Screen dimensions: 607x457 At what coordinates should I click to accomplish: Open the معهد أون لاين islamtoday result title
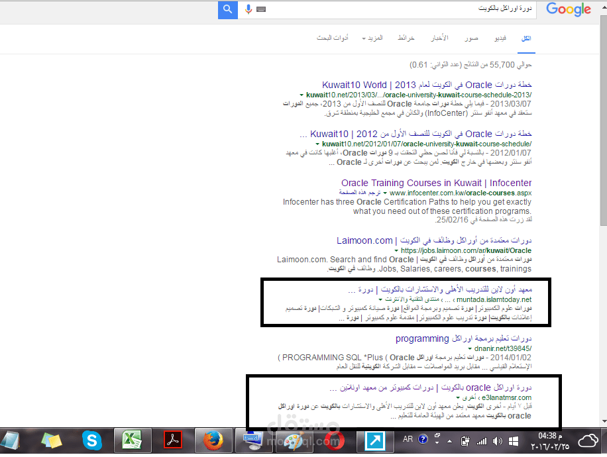[440, 289]
